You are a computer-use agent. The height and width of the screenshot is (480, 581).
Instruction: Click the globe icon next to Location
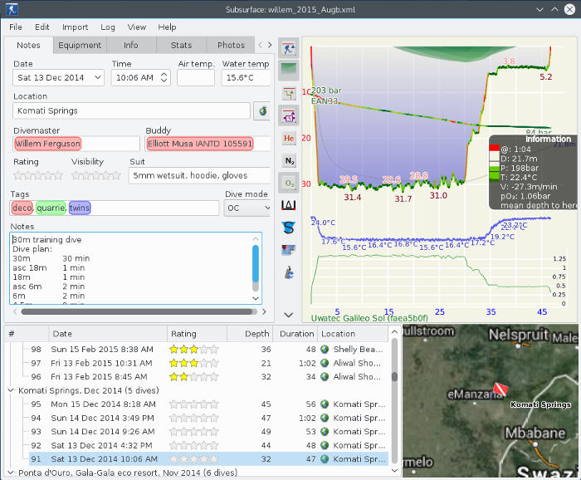coord(264,110)
